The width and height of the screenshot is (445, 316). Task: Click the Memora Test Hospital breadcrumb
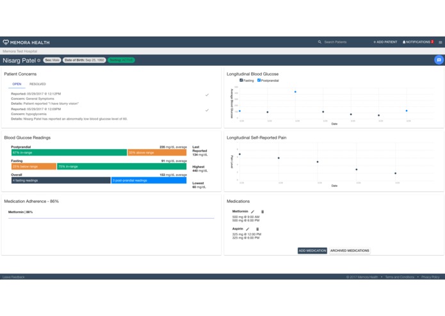(x=20, y=51)
